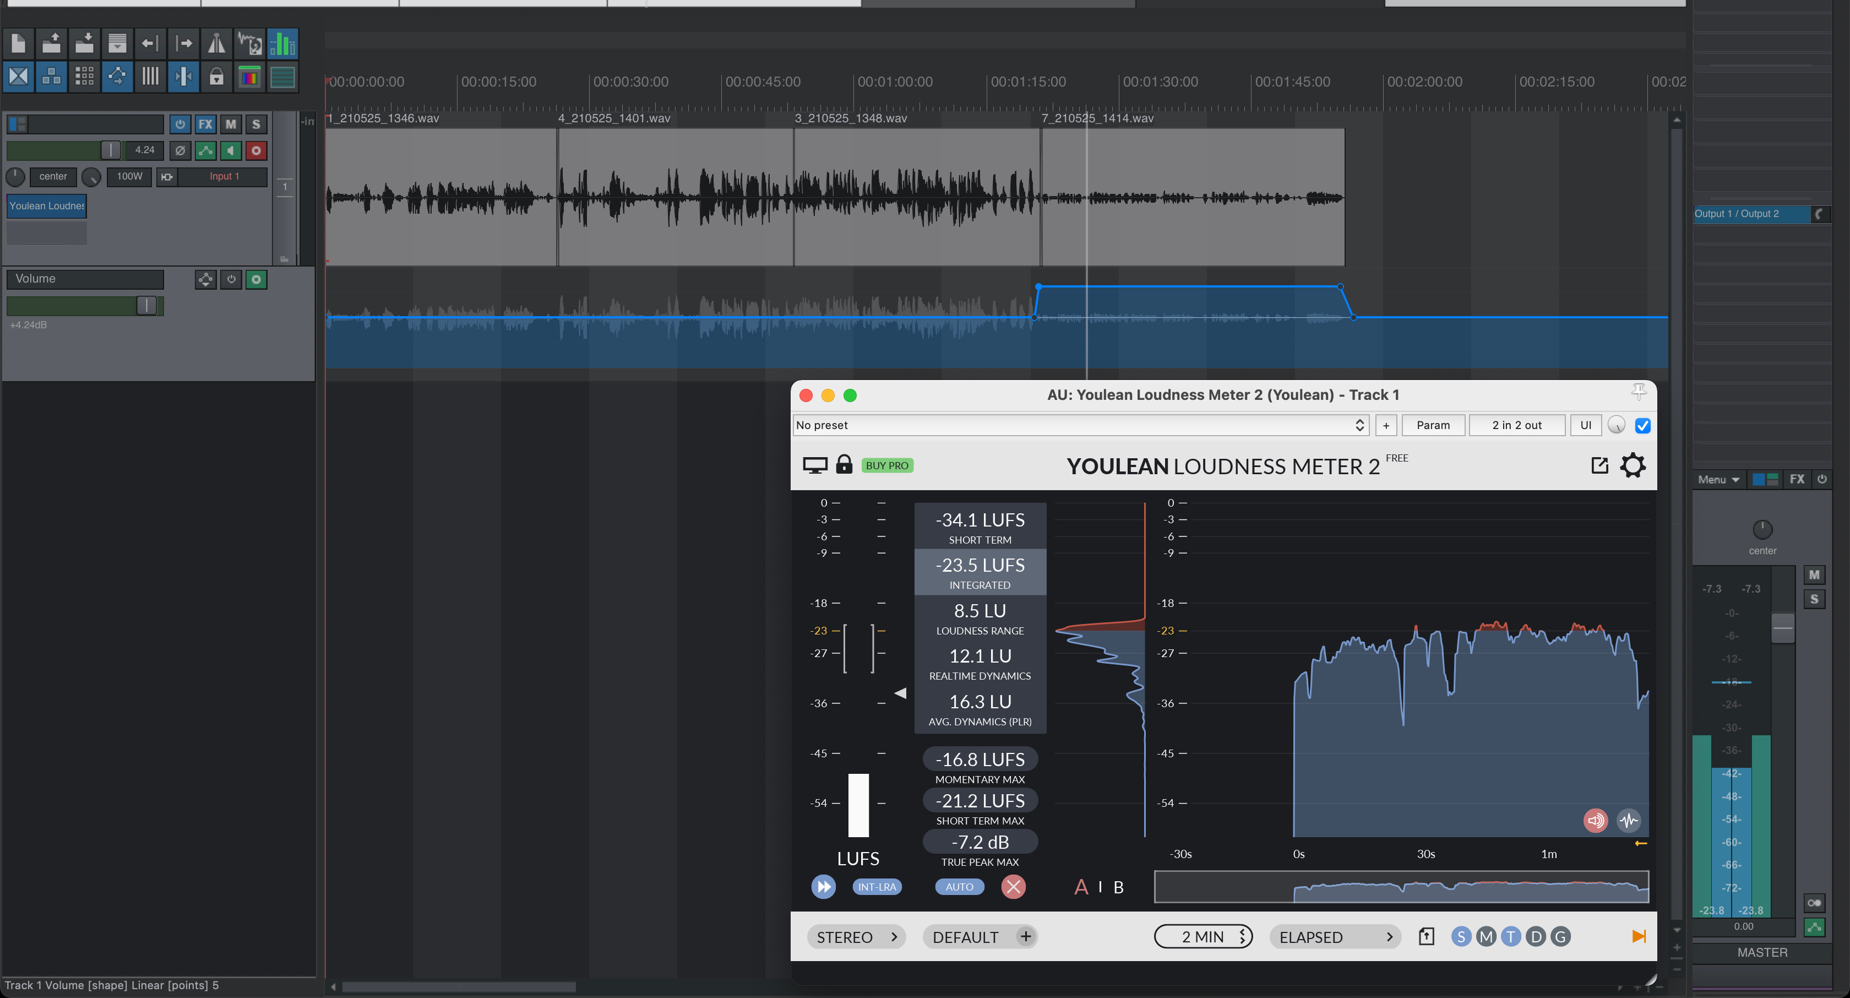1850x998 pixels.
Task: Click Youlean Loudness FX slot on Track 1
Action: (x=47, y=206)
